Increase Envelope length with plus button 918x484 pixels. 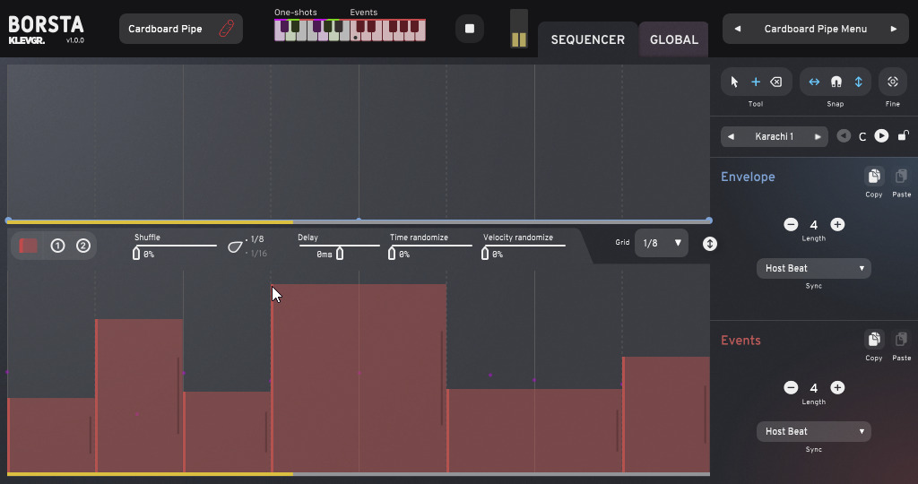(x=837, y=225)
